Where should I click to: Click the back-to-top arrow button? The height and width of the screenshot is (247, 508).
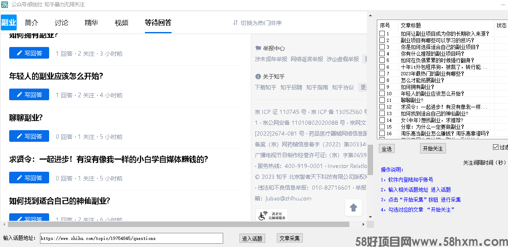click(x=354, y=207)
